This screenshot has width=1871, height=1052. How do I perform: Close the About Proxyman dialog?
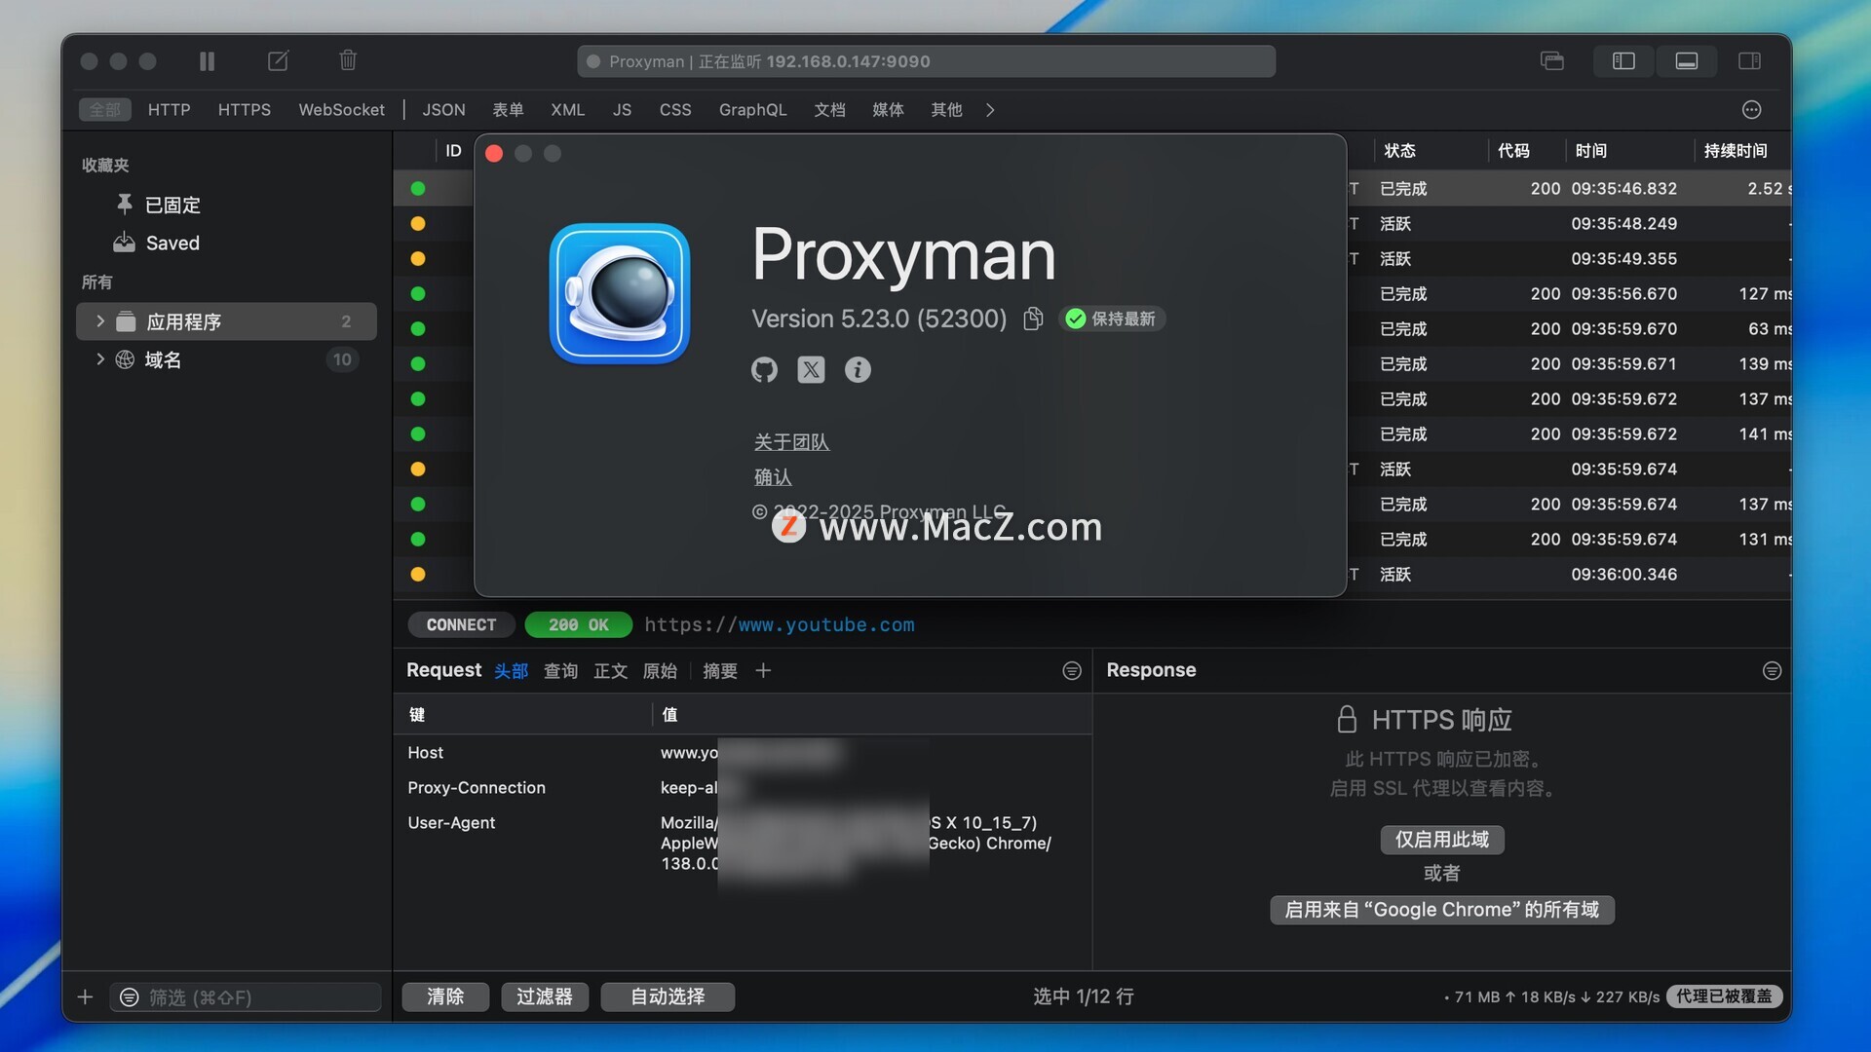494,154
